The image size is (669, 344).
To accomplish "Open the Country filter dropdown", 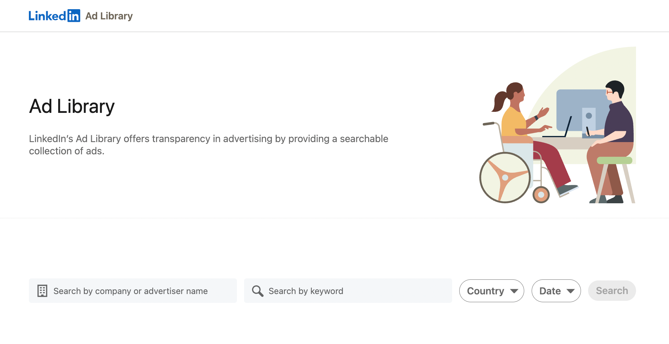I will click(492, 291).
